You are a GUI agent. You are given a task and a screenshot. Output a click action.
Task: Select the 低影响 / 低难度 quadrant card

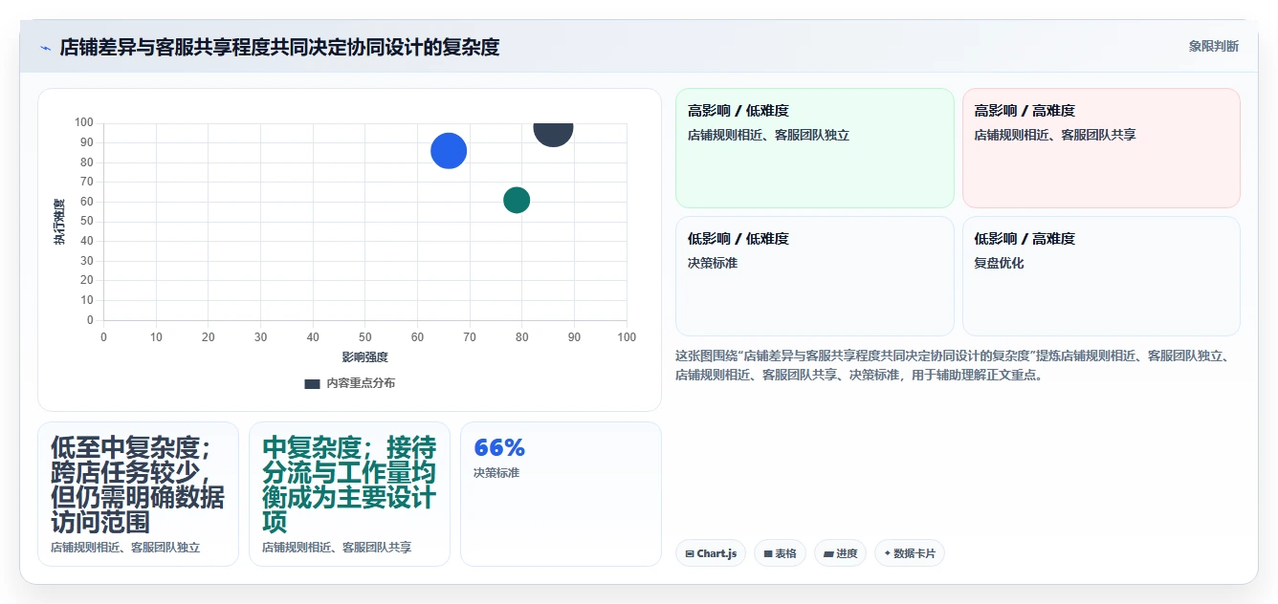point(815,276)
